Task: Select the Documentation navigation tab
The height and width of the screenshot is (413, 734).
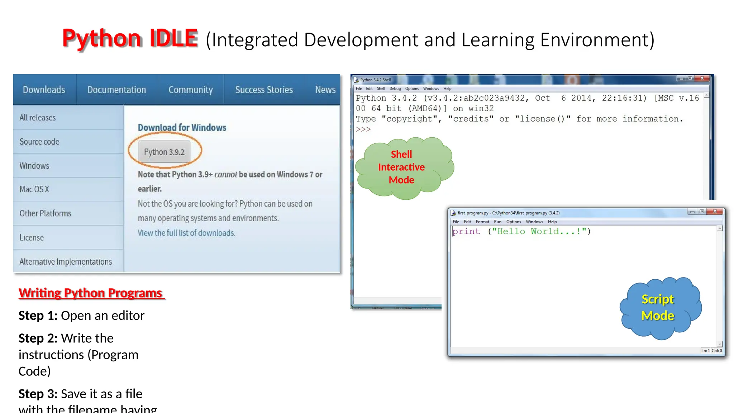Action: tap(116, 90)
